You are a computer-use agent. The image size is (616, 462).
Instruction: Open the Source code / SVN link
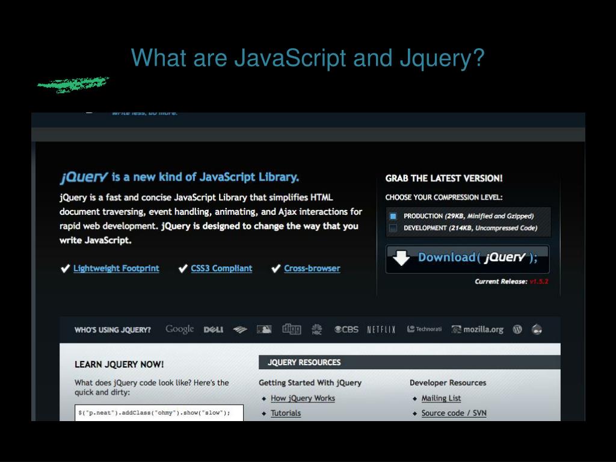point(454,413)
